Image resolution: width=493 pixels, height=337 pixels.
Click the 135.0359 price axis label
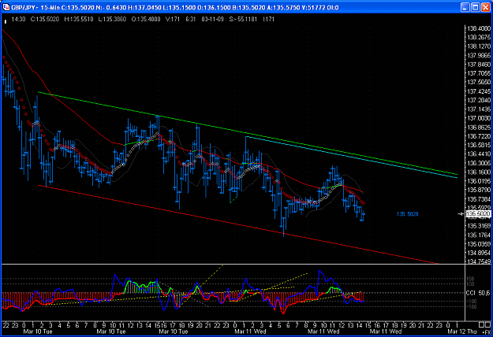point(479,244)
